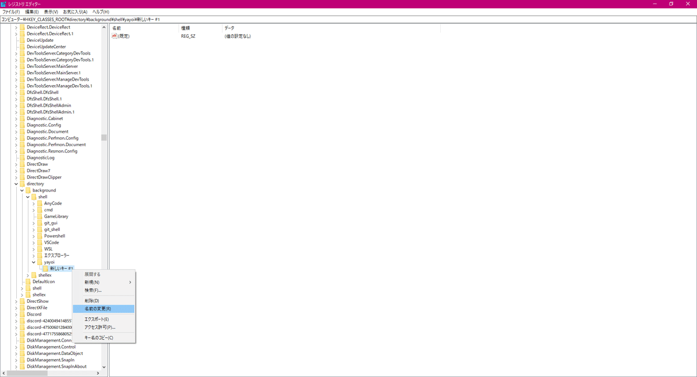
Task: Click the DfsShell.DfsShellAdmin folder icon
Action: pos(22,106)
